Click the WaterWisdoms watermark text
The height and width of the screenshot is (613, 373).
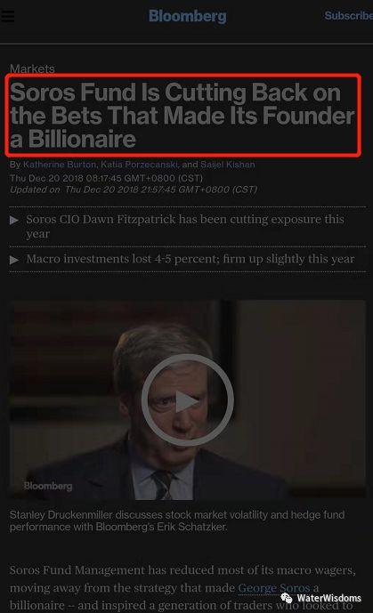(328, 598)
